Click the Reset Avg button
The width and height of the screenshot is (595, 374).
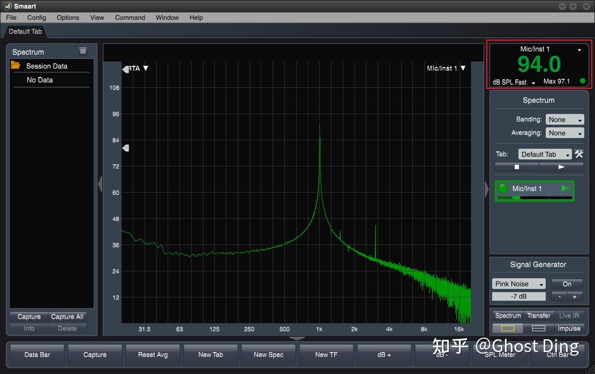pyautogui.click(x=153, y=354)
